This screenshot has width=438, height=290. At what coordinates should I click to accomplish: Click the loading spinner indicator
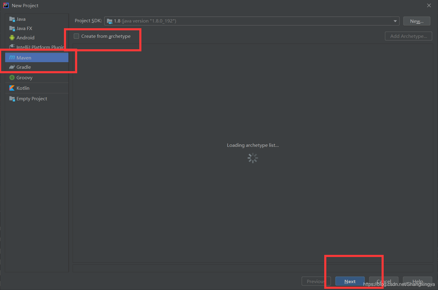253,158
